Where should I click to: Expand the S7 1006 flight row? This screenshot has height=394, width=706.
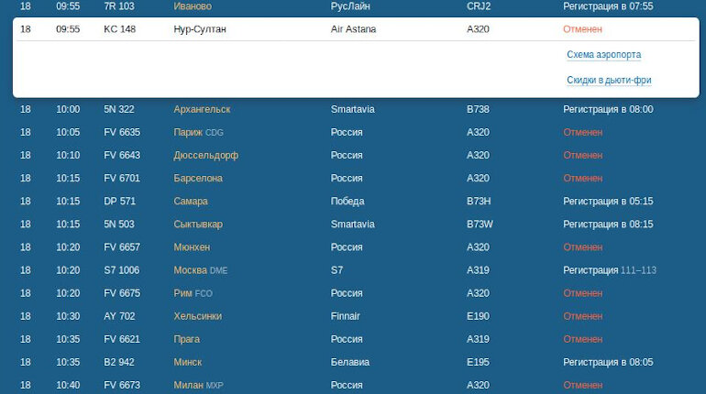click(x=356, y=270)
